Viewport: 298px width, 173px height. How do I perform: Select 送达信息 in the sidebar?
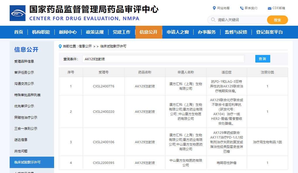click(x=21, y=140)
